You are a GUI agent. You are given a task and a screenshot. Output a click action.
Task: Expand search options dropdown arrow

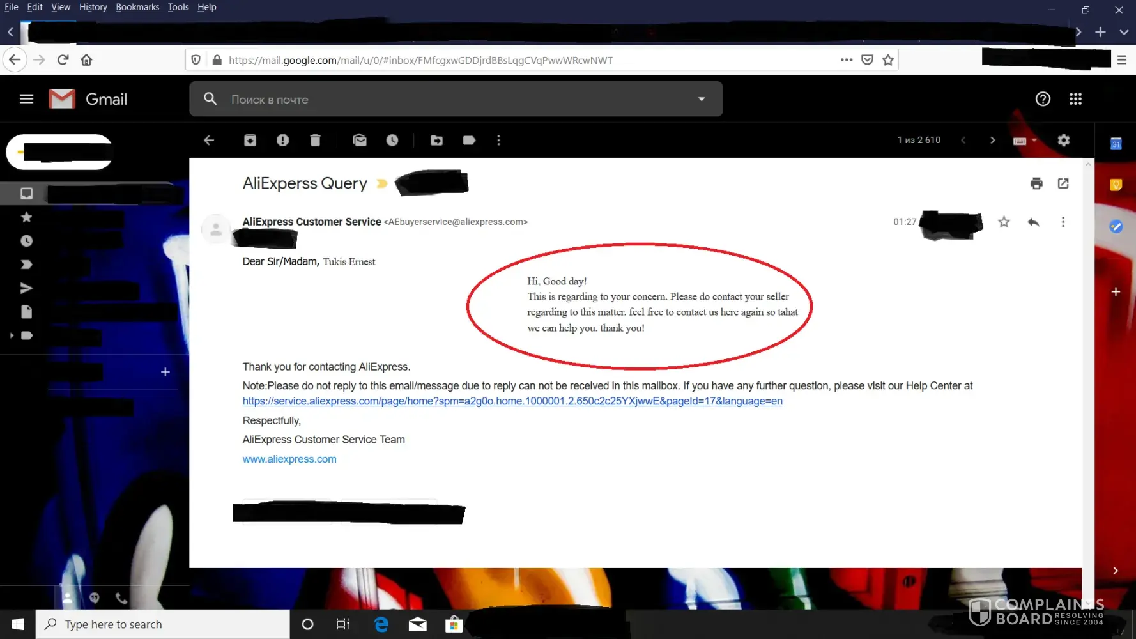pos(702,99)
